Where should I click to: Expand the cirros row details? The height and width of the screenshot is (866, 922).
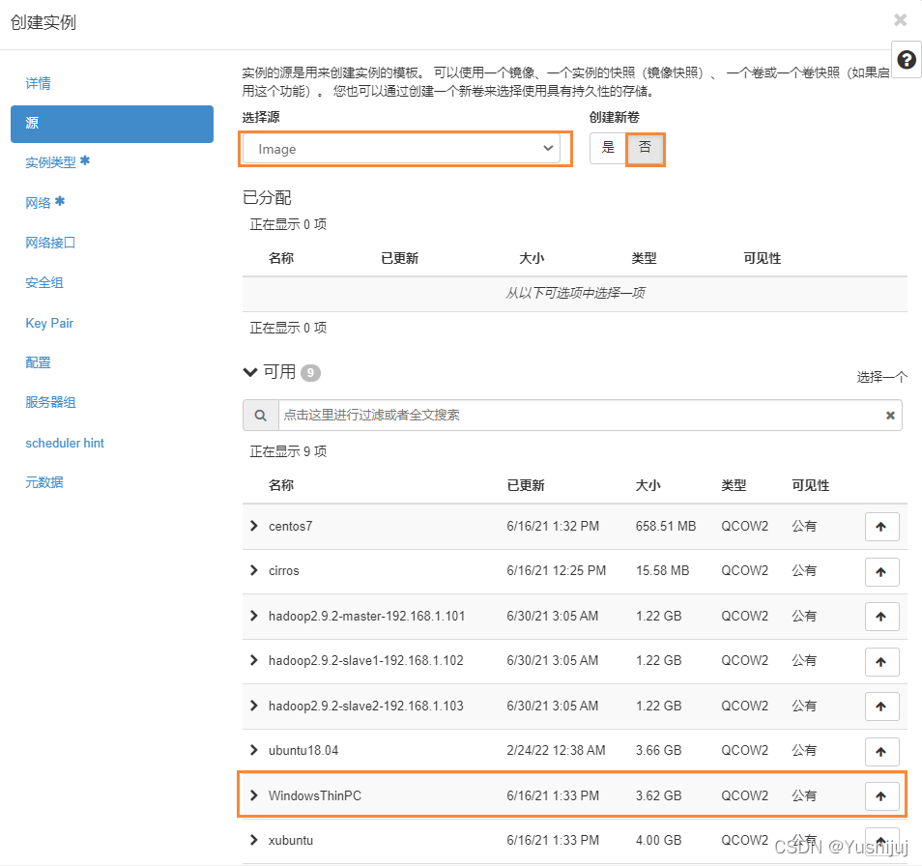(254, 570)
